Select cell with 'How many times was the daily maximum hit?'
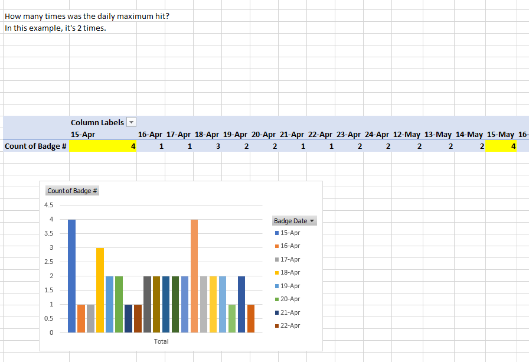The image size is (529, 362). (x=87, y=16)
